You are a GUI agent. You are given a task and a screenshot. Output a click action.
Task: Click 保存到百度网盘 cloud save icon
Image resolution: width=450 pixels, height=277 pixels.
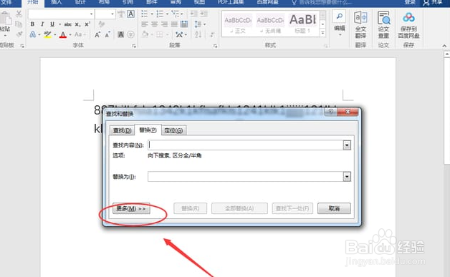pos(408,25)
